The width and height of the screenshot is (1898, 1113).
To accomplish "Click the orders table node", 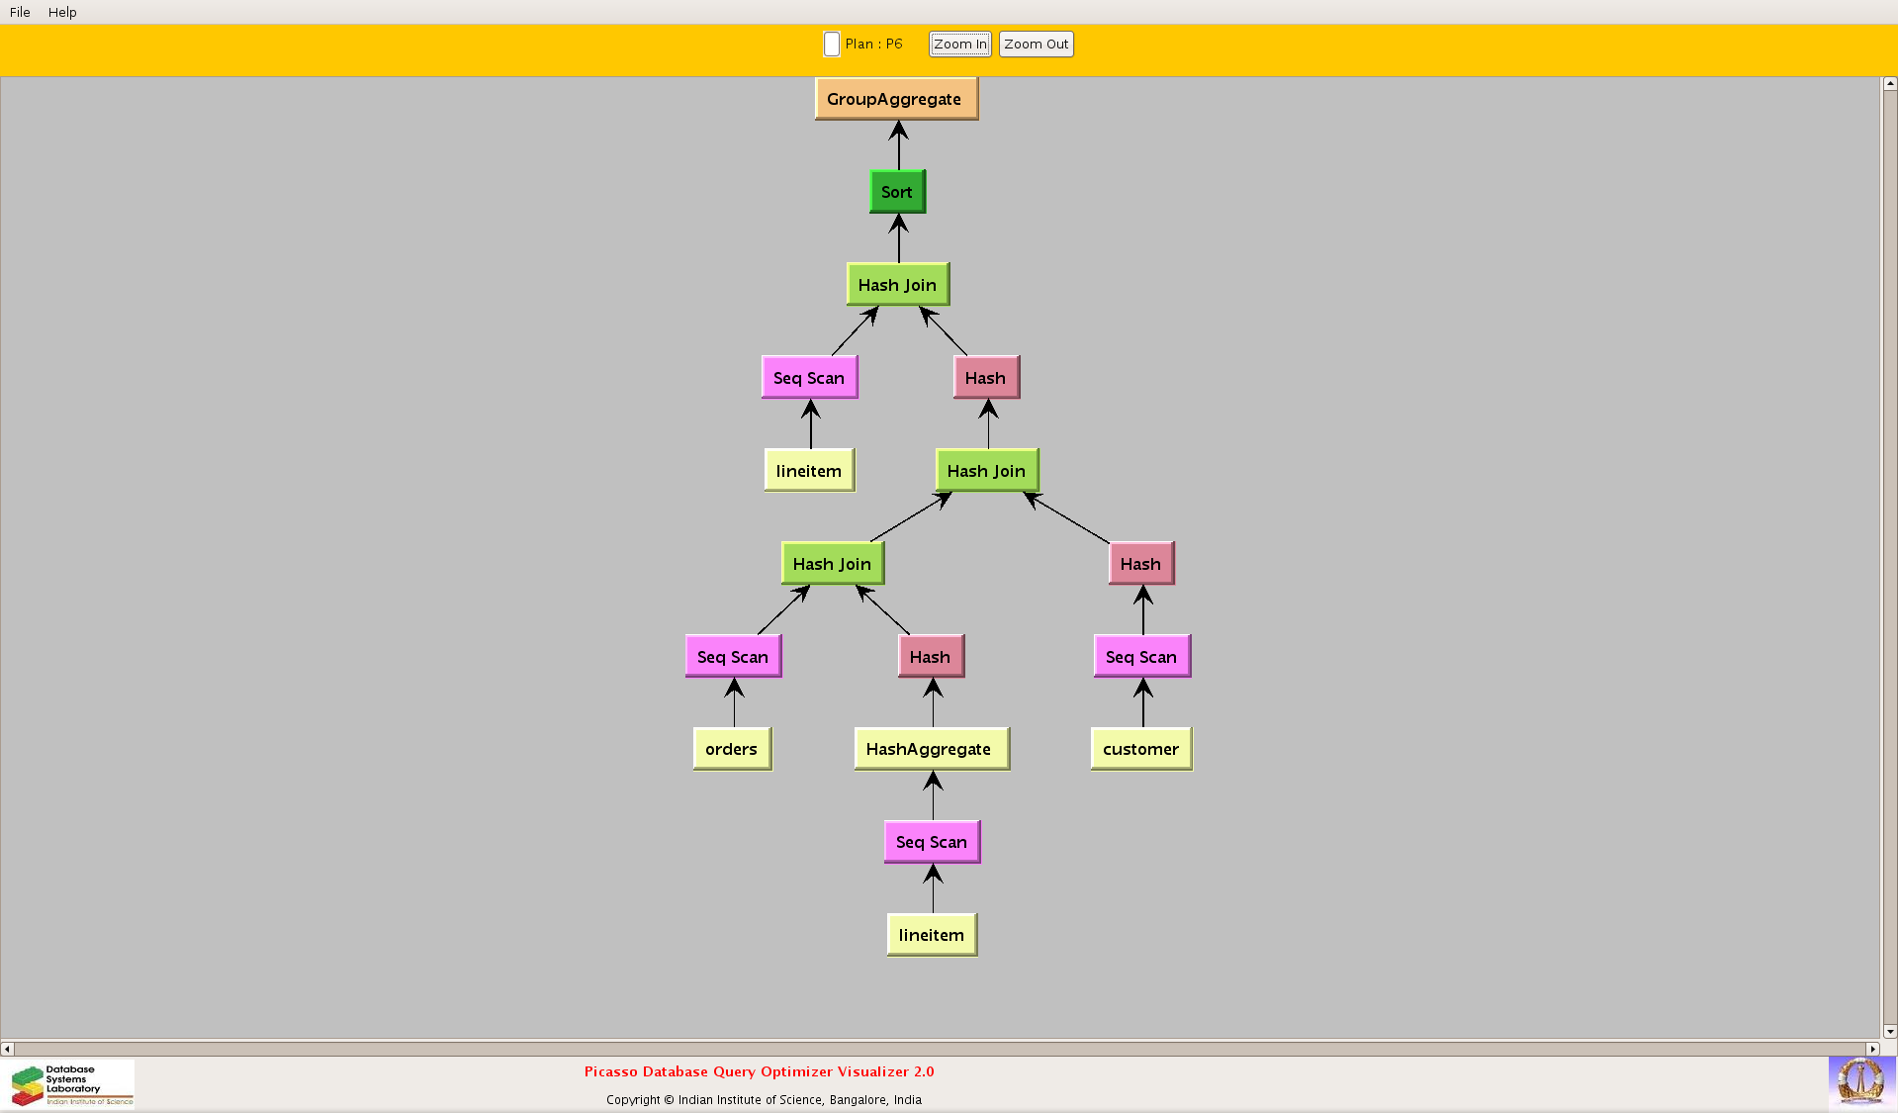I will click(x=732, y=749).
